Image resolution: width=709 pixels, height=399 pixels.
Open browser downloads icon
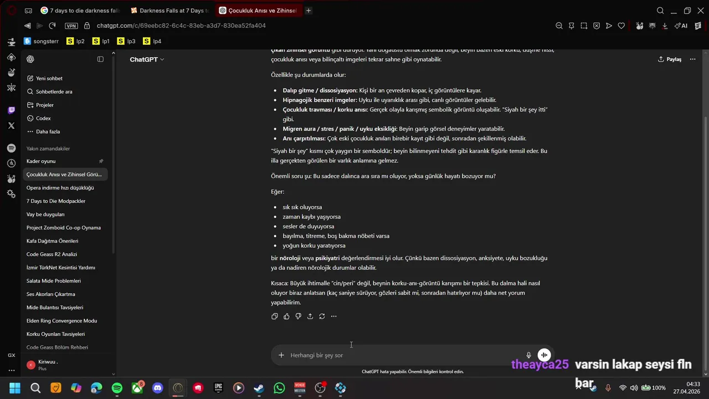point(665,25)
